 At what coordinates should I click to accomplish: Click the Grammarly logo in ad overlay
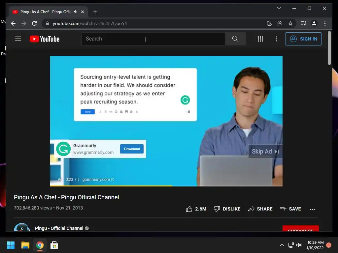(x=63, y=149)
